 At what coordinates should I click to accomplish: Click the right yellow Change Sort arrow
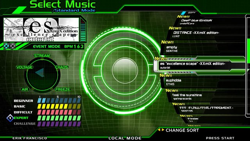click(x=163, y=130)
